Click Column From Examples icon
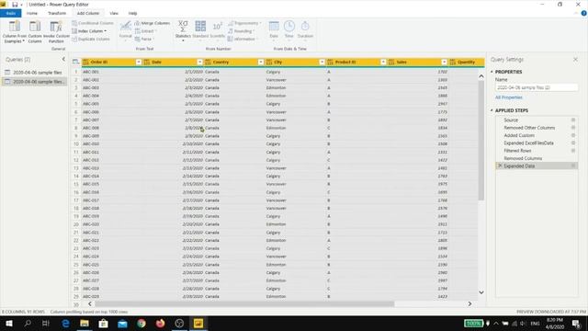The image size is (588, 331). tap(15, 27)
